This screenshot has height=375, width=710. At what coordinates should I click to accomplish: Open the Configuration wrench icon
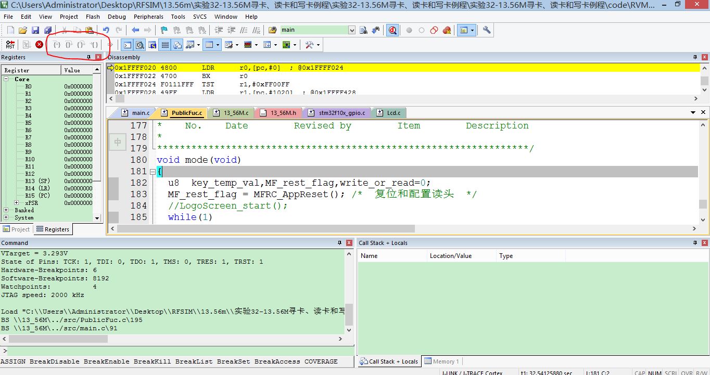pos(487,30)
